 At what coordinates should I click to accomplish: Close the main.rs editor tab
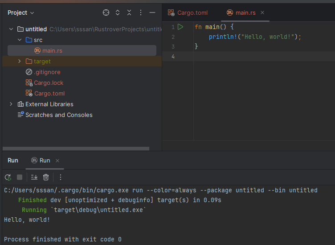click(262, 12)
